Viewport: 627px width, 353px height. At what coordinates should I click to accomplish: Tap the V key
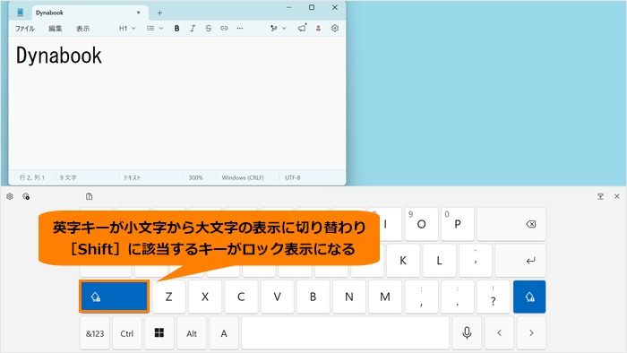coord(277,297)
